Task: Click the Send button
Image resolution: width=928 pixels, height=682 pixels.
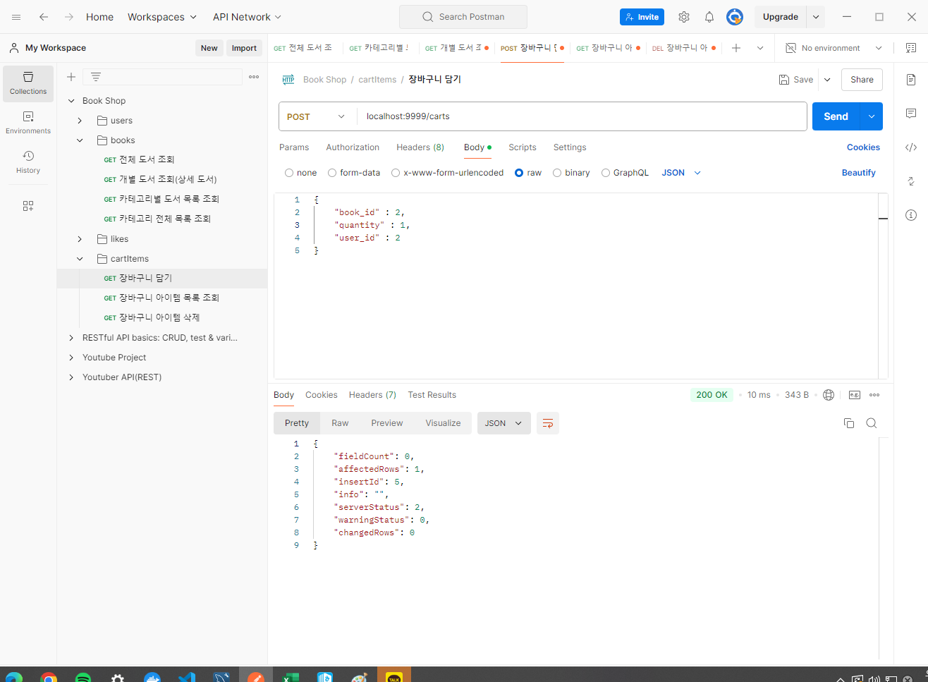Action: click(836, 116)
